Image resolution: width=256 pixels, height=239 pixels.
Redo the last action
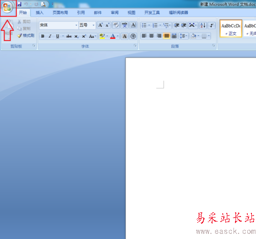[x=36, y=4]
